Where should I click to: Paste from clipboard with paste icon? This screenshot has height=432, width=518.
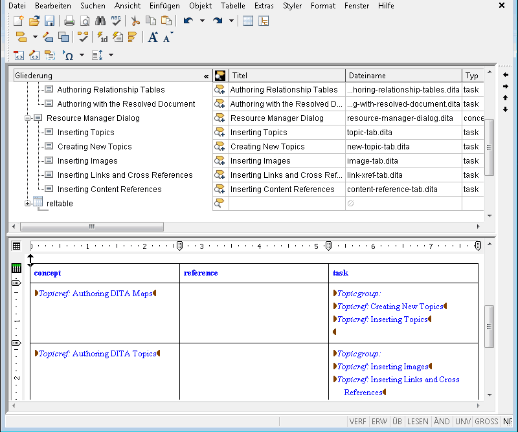(166, 21)
